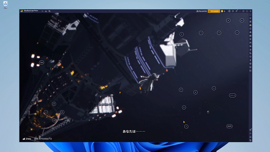Open the gold coin balance
The height and width of the screenshot is (152, 270).
(223, 11)
